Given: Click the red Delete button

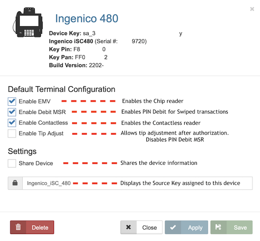Looking at the screenshot, I should click(x=32, y=227).
